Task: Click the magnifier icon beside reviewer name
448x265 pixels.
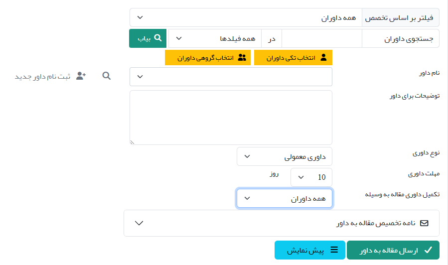Action: [x=106, y=76]
